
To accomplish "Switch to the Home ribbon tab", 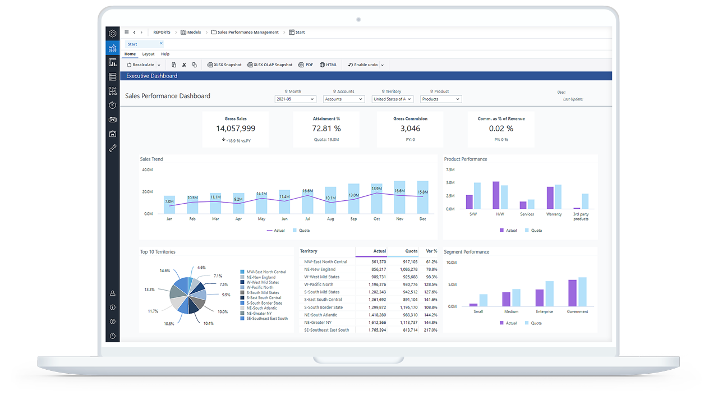I will click(130, 54).
